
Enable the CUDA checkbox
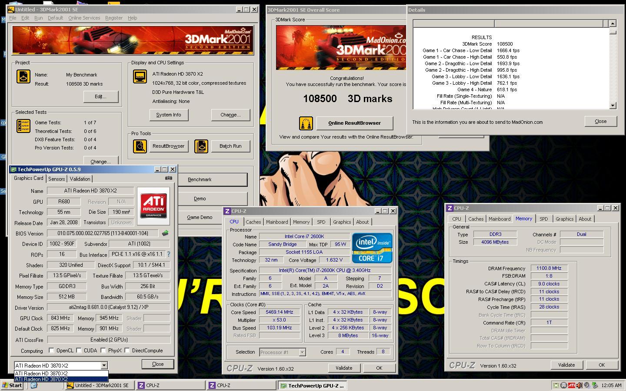tap(79, 351)
